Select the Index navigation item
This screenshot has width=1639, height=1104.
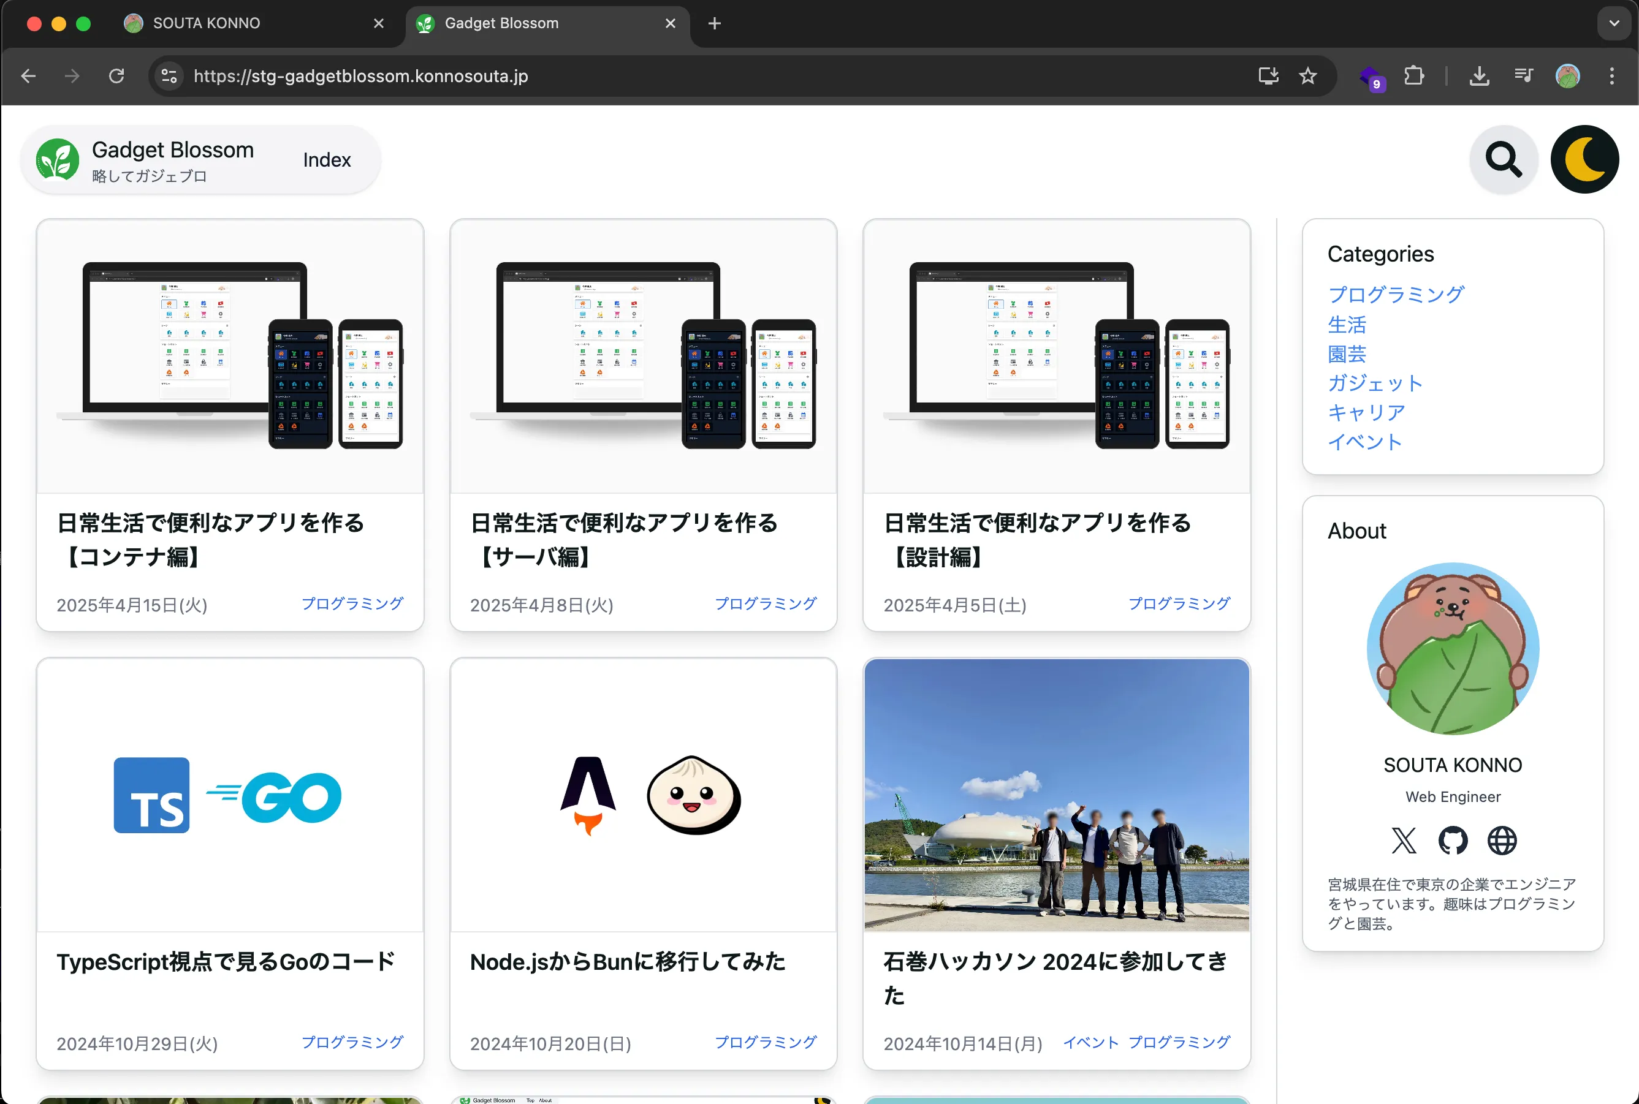(x=325, y=159)
